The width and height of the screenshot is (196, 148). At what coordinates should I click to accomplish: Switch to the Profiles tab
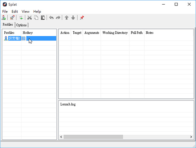pos(8,25)
